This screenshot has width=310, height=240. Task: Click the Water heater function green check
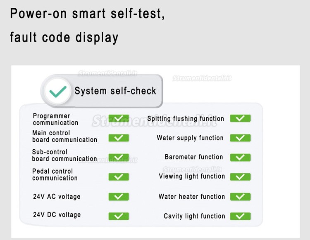[240, 197]
